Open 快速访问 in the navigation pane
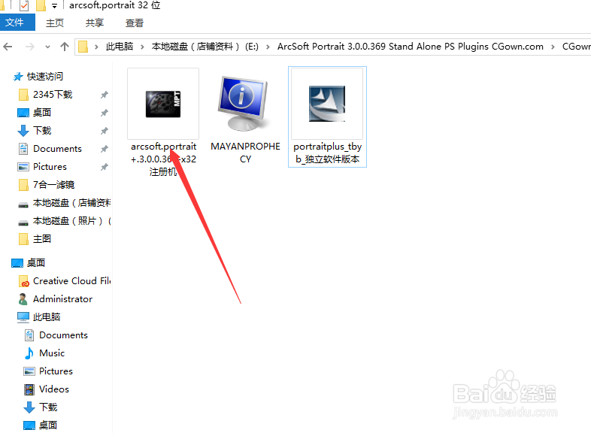This screenshot has width=591, height=433. click(45, 77)
